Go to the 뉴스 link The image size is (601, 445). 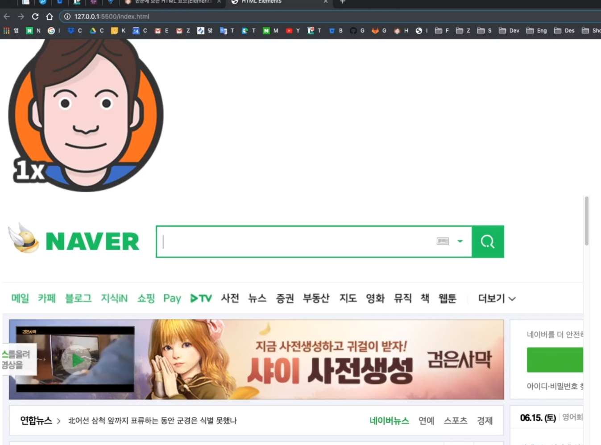coord(257,298)
